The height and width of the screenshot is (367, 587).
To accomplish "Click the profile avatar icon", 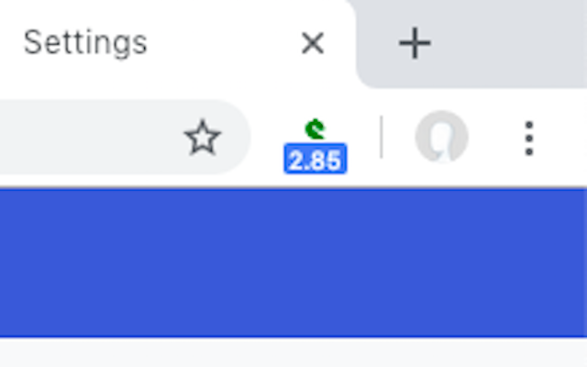I will tap(442, 137).
